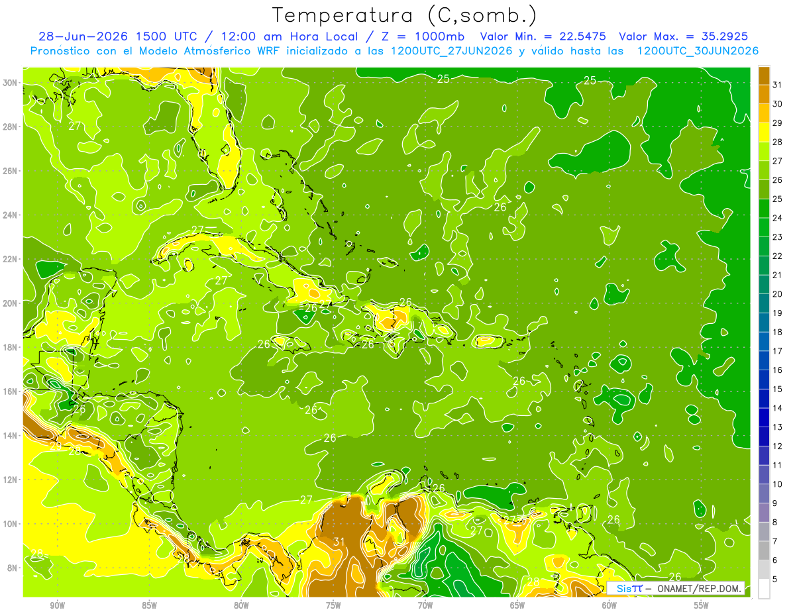This screenshot has width=795, height=614.
Task: Click the yellow legend swatch between 28 and 29
Action: (764, 132)
